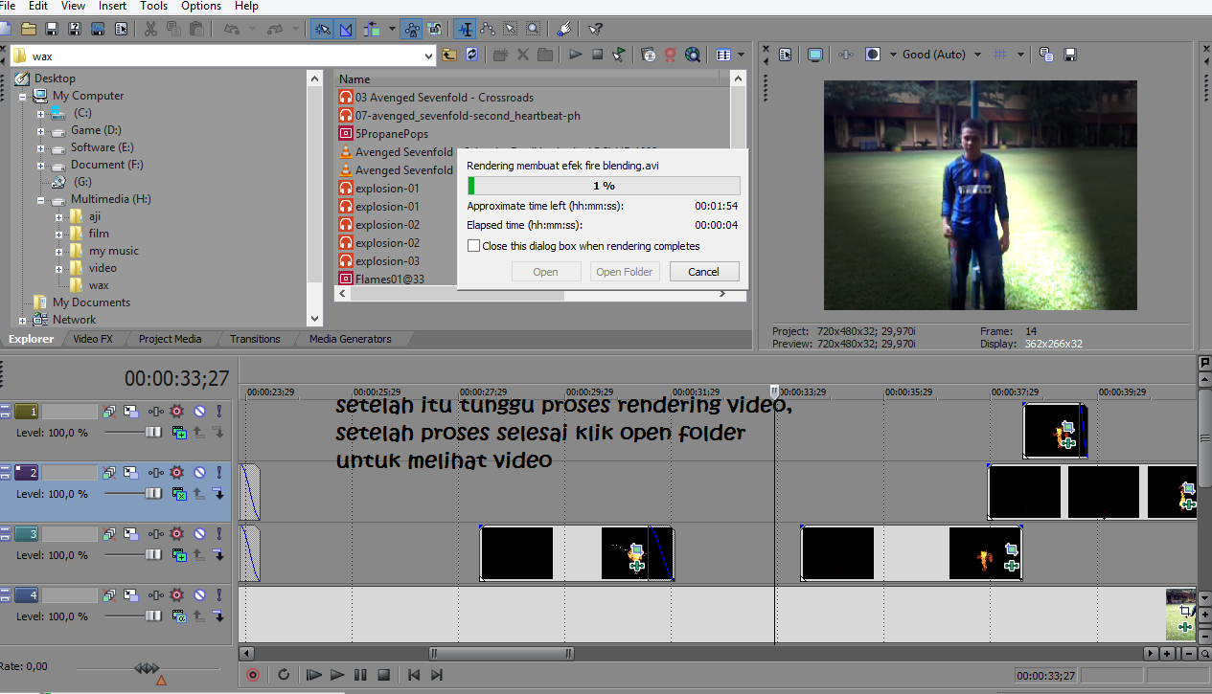This screenshot has width=1212, height=694.
Task: Make track 1 a compositing child
Action: (x=217, y=433)
